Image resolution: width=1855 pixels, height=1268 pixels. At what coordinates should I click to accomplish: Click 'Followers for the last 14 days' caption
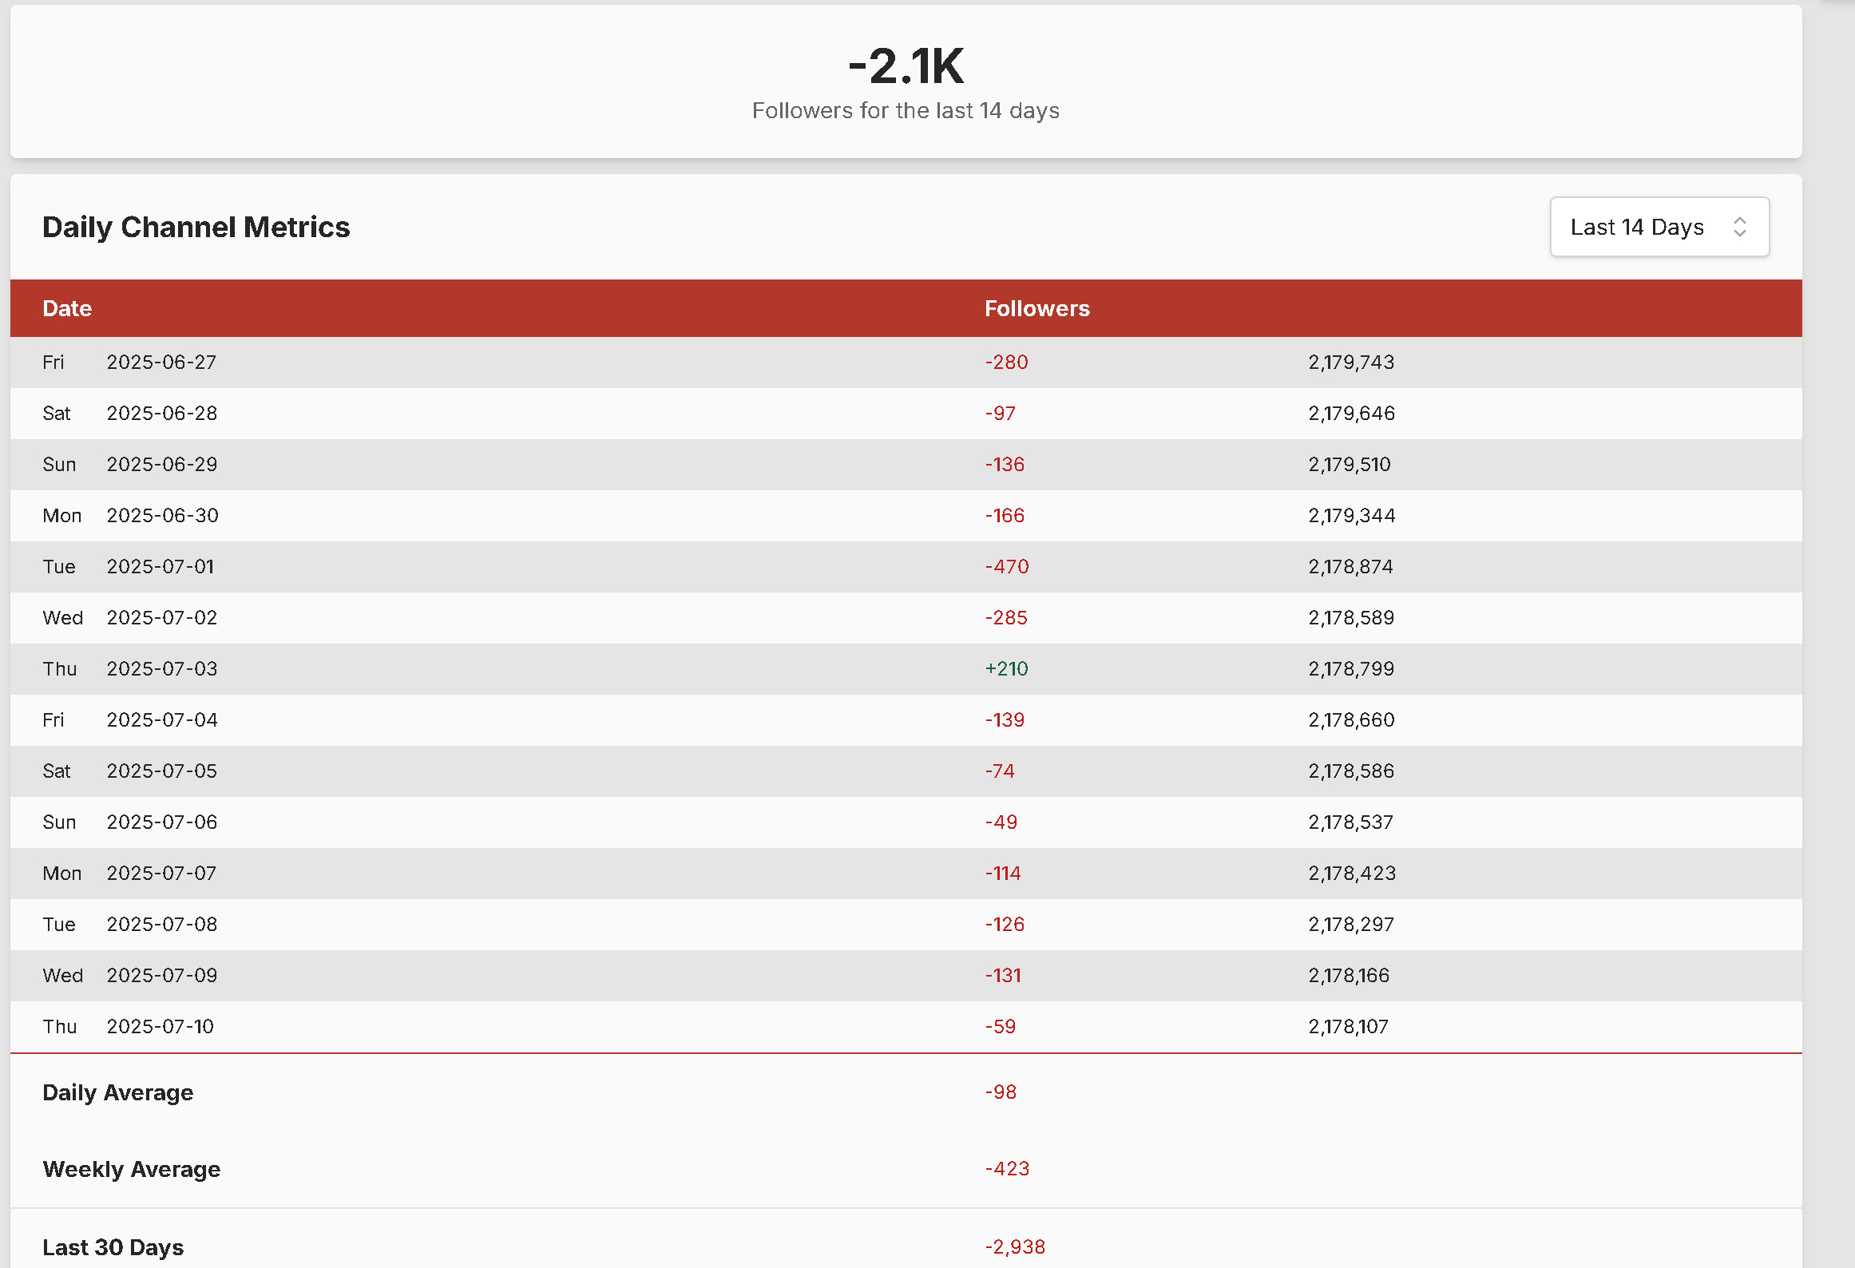point(906,110)
